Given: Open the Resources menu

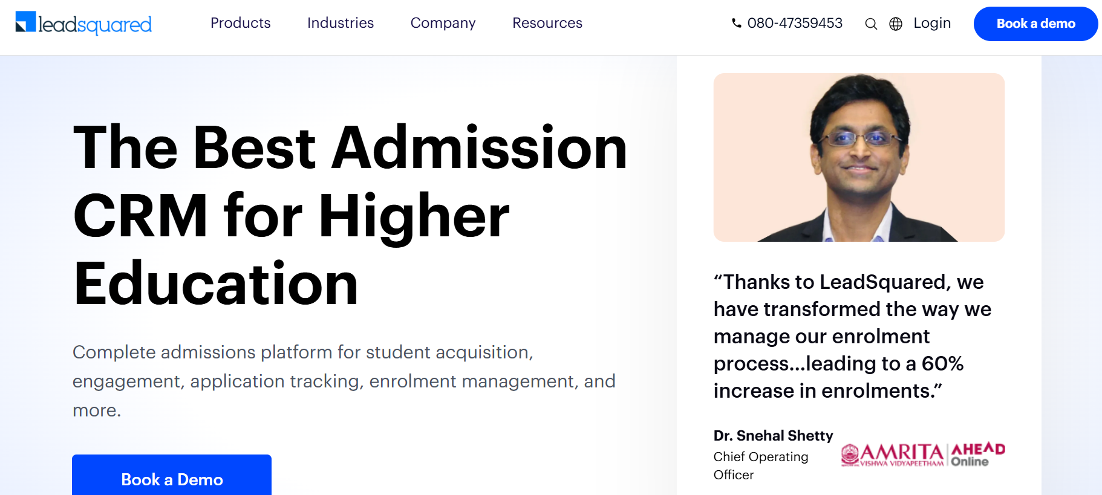Looking at the screenshot, I should click(547, 23).
